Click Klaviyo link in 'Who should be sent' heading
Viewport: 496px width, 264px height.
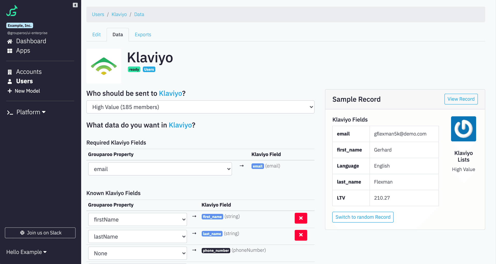pos(171,94)
